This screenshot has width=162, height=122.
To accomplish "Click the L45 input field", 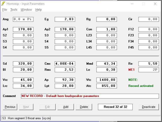I will point(107,47).
